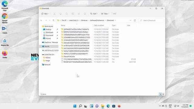Screen dimensions: 194x109
Task: Select Documents in navigation pane
Action: [x=49, y=35]
